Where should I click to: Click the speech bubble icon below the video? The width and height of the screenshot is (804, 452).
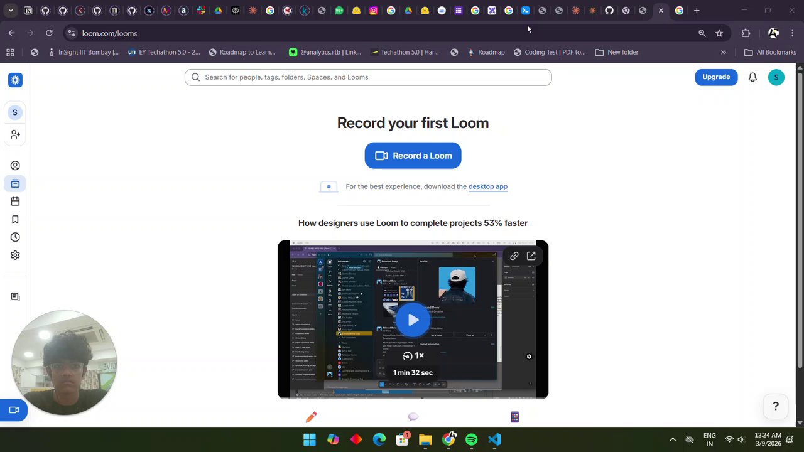(x=413, y=417)
